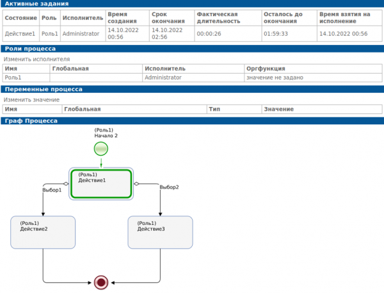This screenshot has height=293, width=384.
Task: Click the Роль1 cell in active tasks
Action: 50,33
